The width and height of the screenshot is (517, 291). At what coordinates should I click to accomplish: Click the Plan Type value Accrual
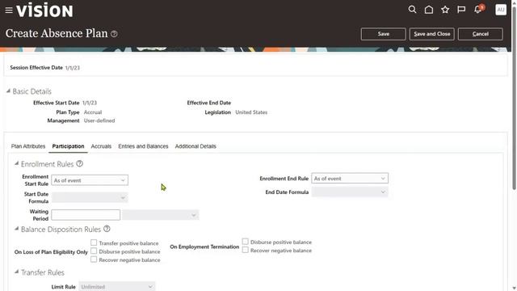click(93, 112)
